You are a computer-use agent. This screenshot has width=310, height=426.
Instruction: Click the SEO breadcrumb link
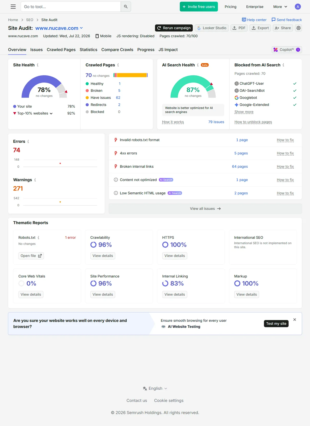(30, 20)
